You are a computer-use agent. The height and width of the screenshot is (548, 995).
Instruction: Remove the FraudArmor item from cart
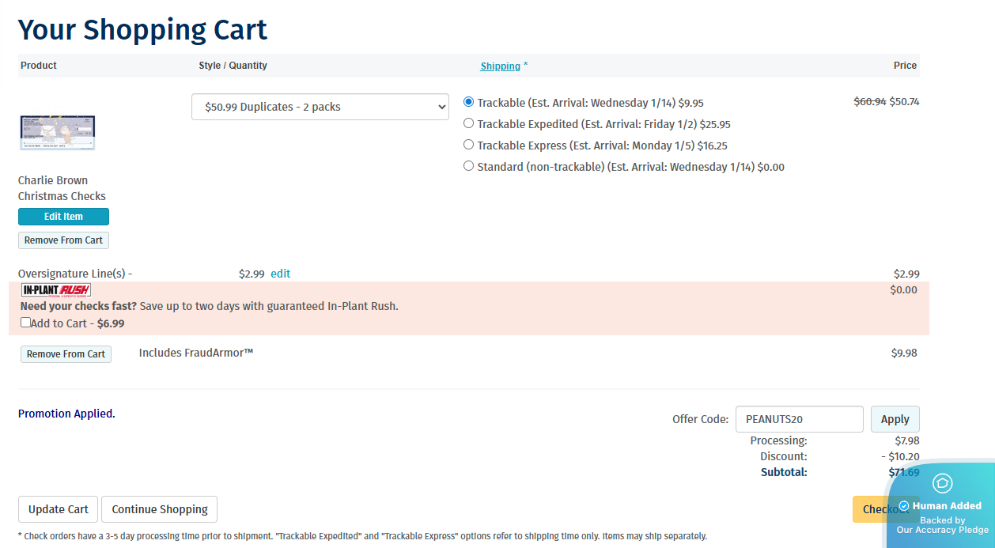pyautogui.click(x=66, y=354)
